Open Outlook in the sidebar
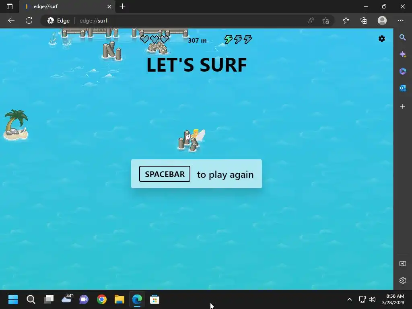 (402, 88)
